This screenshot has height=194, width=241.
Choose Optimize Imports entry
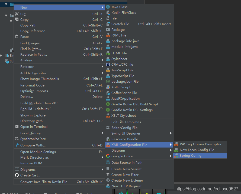[x=59, y=91]
